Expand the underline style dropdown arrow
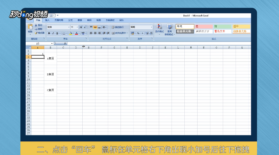Image resolution: width=279 pixels, height=155 pixels. (x=60, y=33)
